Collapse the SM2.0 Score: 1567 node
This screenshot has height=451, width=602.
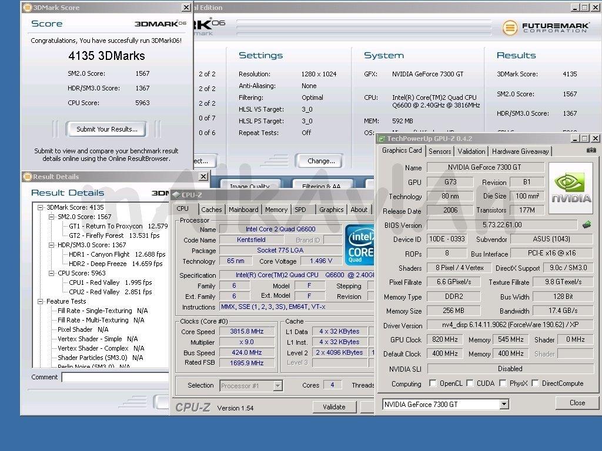51,217
